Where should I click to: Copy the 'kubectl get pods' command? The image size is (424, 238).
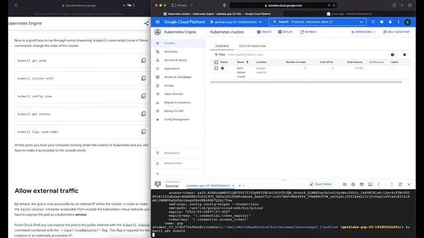pos(143,60)
